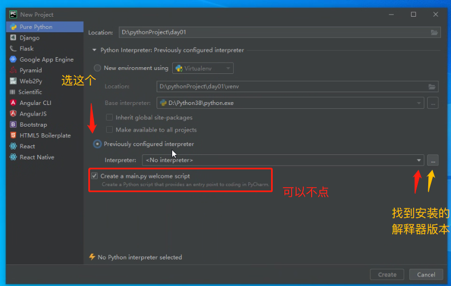This screenshot has width=451, height=286.
Task: Choose Bootstrap project type
Action: pos(44,124)
